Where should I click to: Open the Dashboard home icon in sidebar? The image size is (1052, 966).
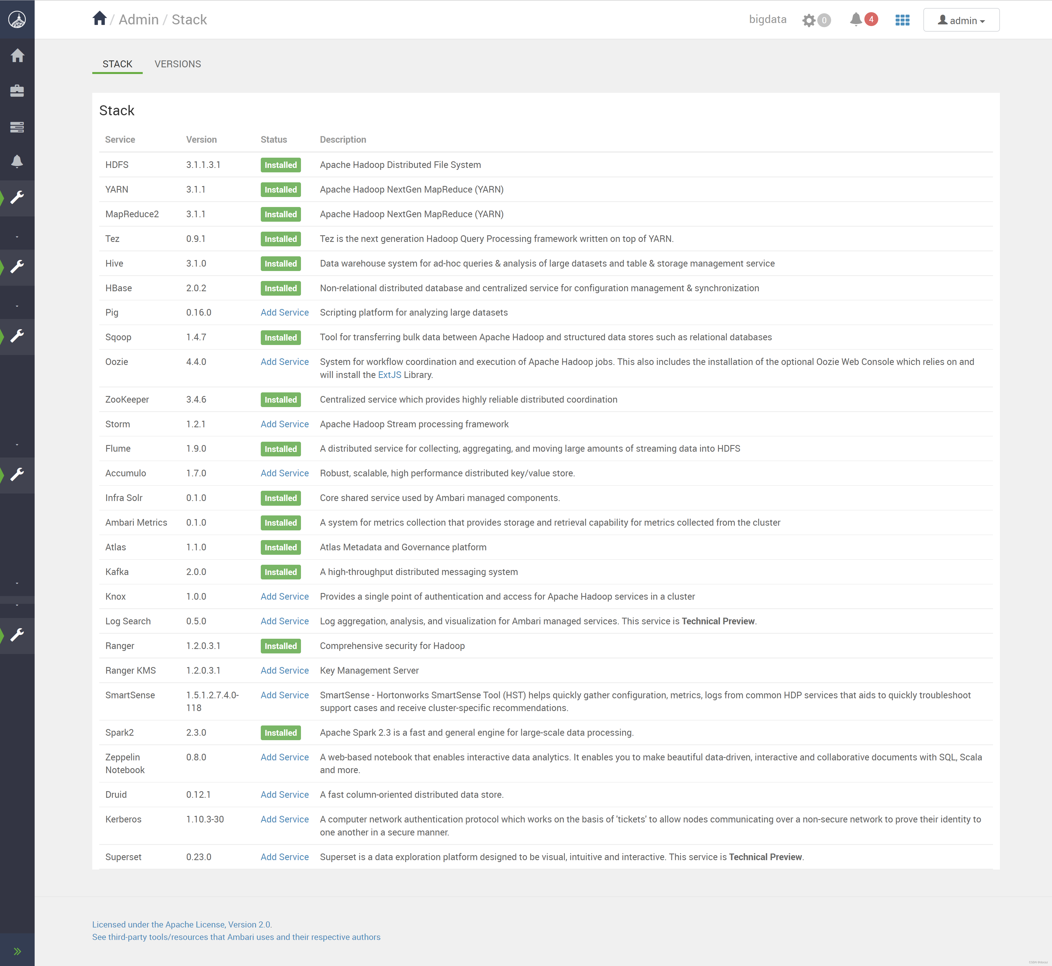pyautogui.click(x=17, y=55)
